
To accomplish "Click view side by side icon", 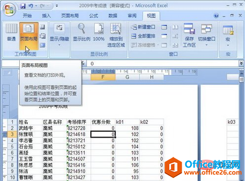I will [x=175, y=27].
